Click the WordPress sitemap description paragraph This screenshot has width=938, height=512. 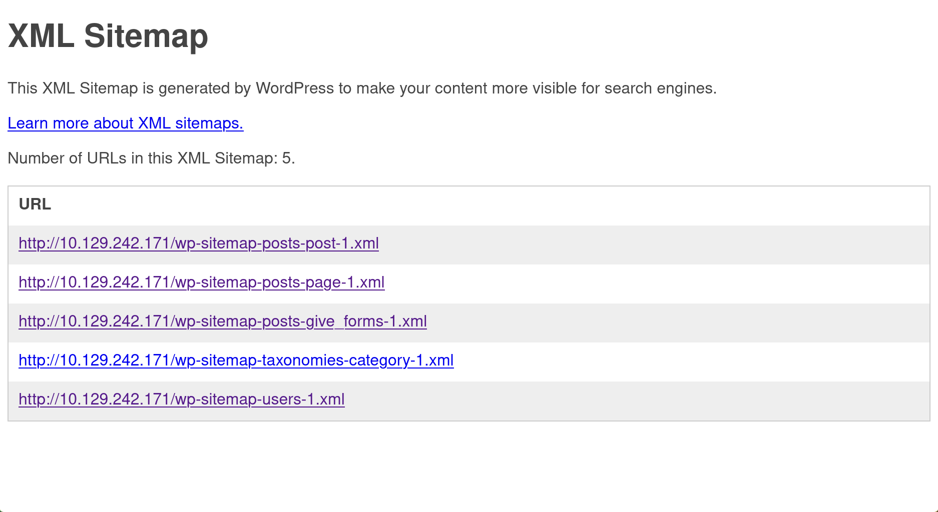point(362,88)
